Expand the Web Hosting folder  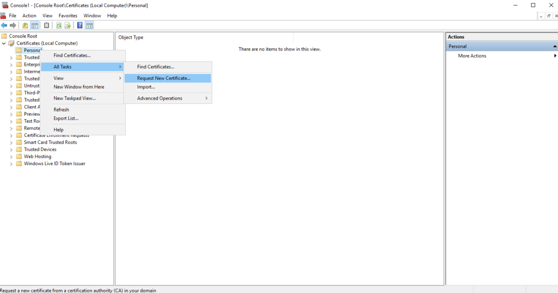pyautogui.click(x=11, y=157)
